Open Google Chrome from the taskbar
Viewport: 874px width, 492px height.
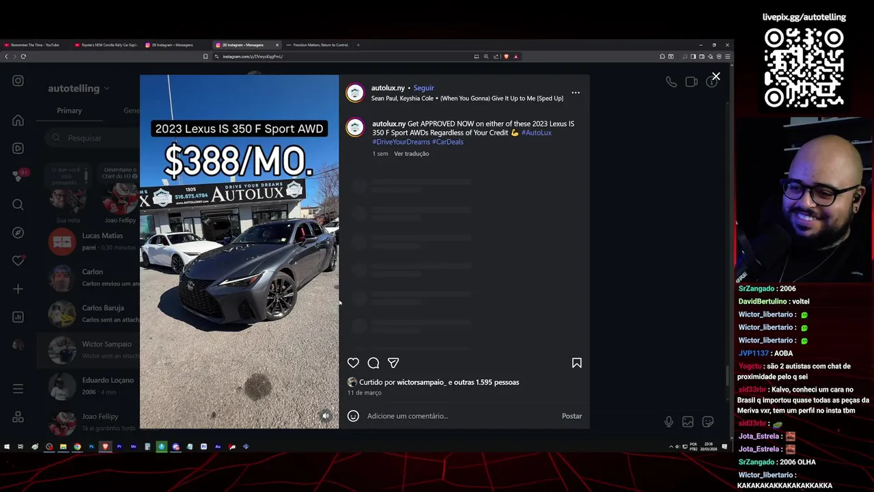(x=77, y=447)
